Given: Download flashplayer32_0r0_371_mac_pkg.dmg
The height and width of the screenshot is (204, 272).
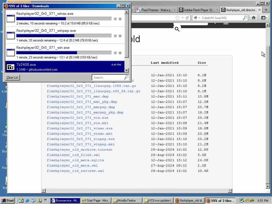Looking at the screenshot, I should (x=82, y=102).
